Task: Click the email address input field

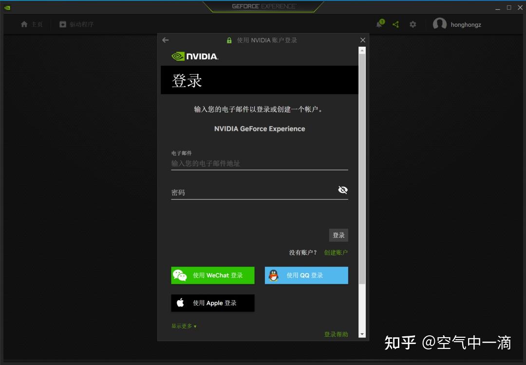Action: pyautogui.click(x=258, y=163)
